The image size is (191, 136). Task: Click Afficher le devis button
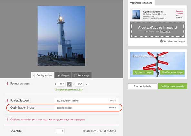[x=142, y=86]
